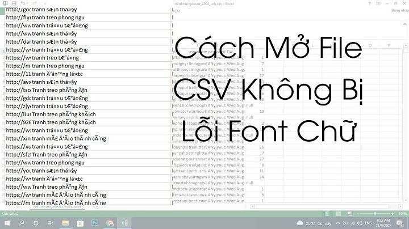409x229 pixels.
Task: Click the closetgrar username cell
Action: 198,76
